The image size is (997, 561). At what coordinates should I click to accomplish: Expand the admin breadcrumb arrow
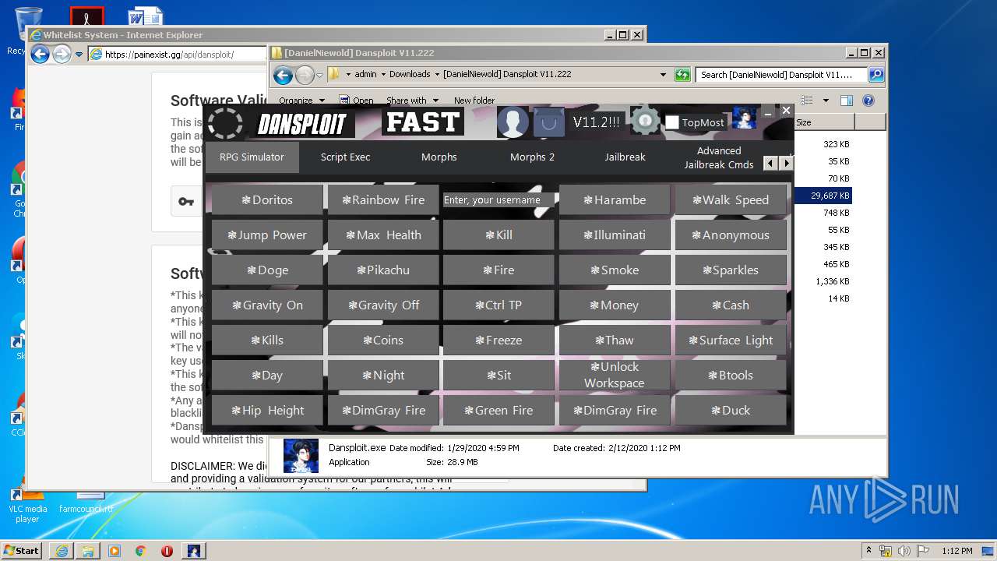point(382,75)
